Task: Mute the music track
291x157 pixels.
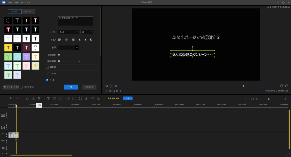Action: point(6,147)
